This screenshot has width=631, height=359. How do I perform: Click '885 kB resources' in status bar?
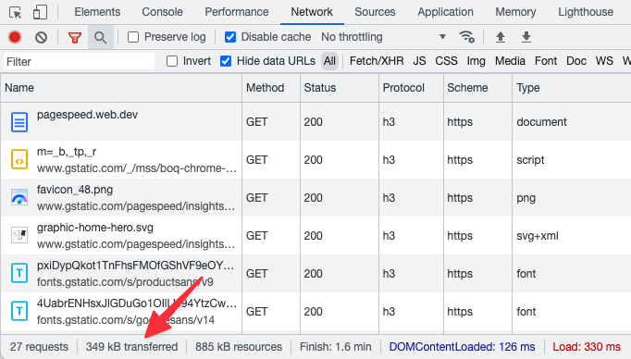239,347
